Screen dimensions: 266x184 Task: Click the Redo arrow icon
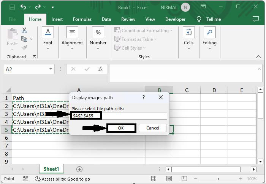[x=38, y=7]
